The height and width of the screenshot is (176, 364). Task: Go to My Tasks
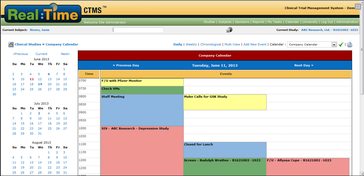coord(275,22)
